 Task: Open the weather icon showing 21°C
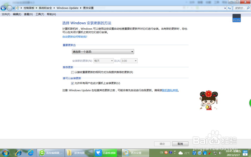pyautogui.click(x=181, y=152)
